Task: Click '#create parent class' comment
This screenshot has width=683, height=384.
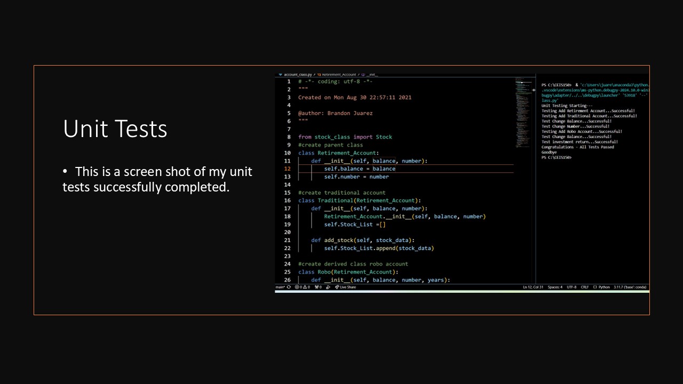Action: [x=330, y=145]
